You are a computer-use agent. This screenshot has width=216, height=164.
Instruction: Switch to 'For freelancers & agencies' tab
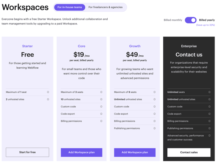(x=105, y=7)
